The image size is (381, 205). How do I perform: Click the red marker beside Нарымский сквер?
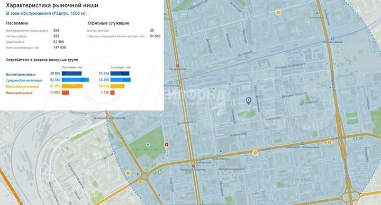tap(167, 145)
